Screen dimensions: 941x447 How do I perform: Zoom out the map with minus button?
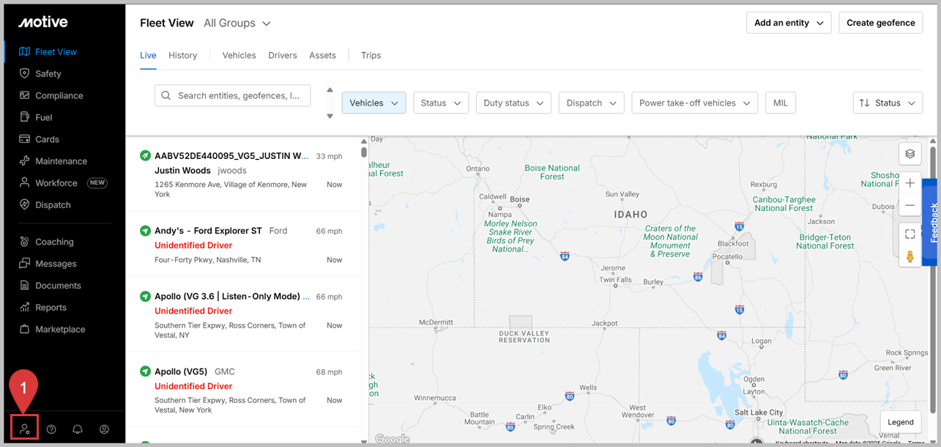point(910,206)
